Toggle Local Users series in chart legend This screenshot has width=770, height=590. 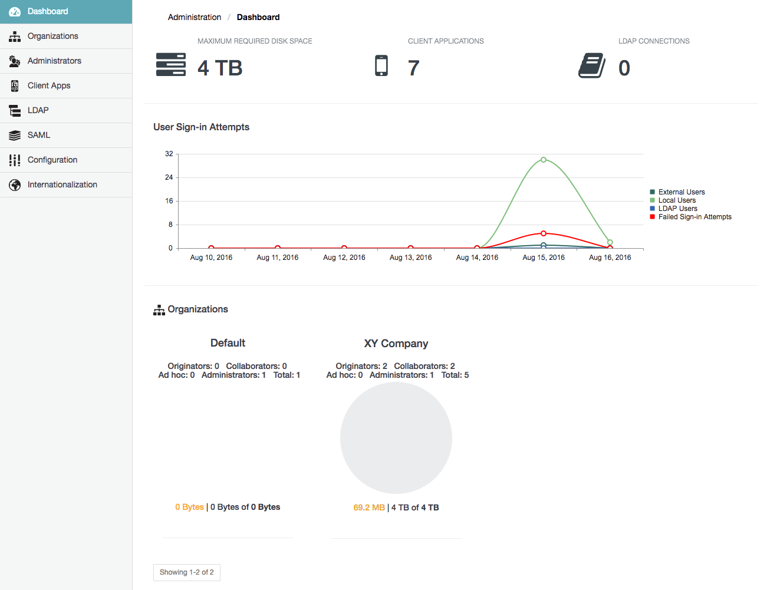coord(677,200)
